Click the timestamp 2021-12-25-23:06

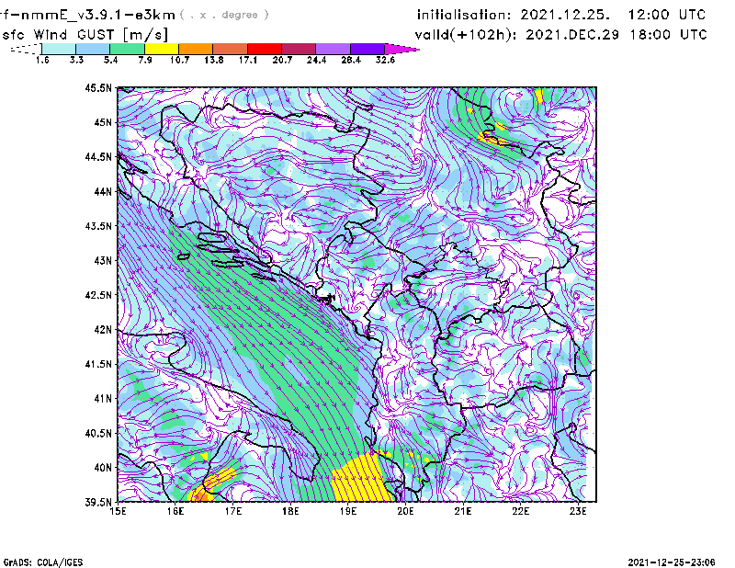click(x=672, y=562)
